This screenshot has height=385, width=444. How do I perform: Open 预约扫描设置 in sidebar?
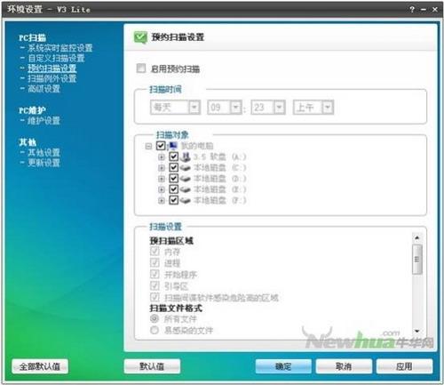point(52,68)
